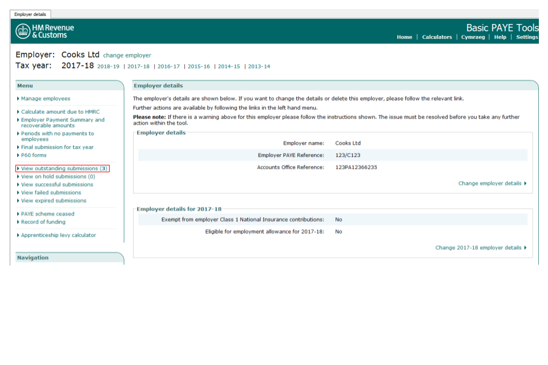Viewport: 548px width, 365px height.
Task: Open P60 forms link
Action: coord(34,155)
